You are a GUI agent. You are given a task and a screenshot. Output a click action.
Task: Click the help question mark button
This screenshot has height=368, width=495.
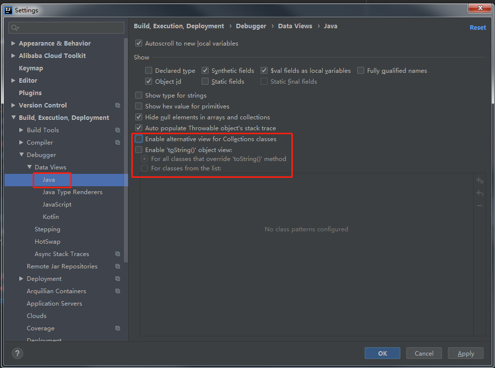point(17,353)
